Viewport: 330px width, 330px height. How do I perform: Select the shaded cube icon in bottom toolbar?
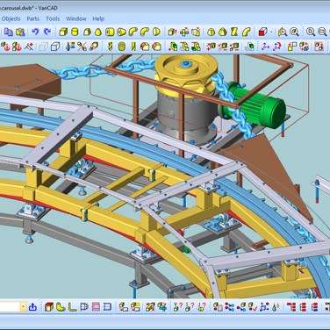coord(49,307)
